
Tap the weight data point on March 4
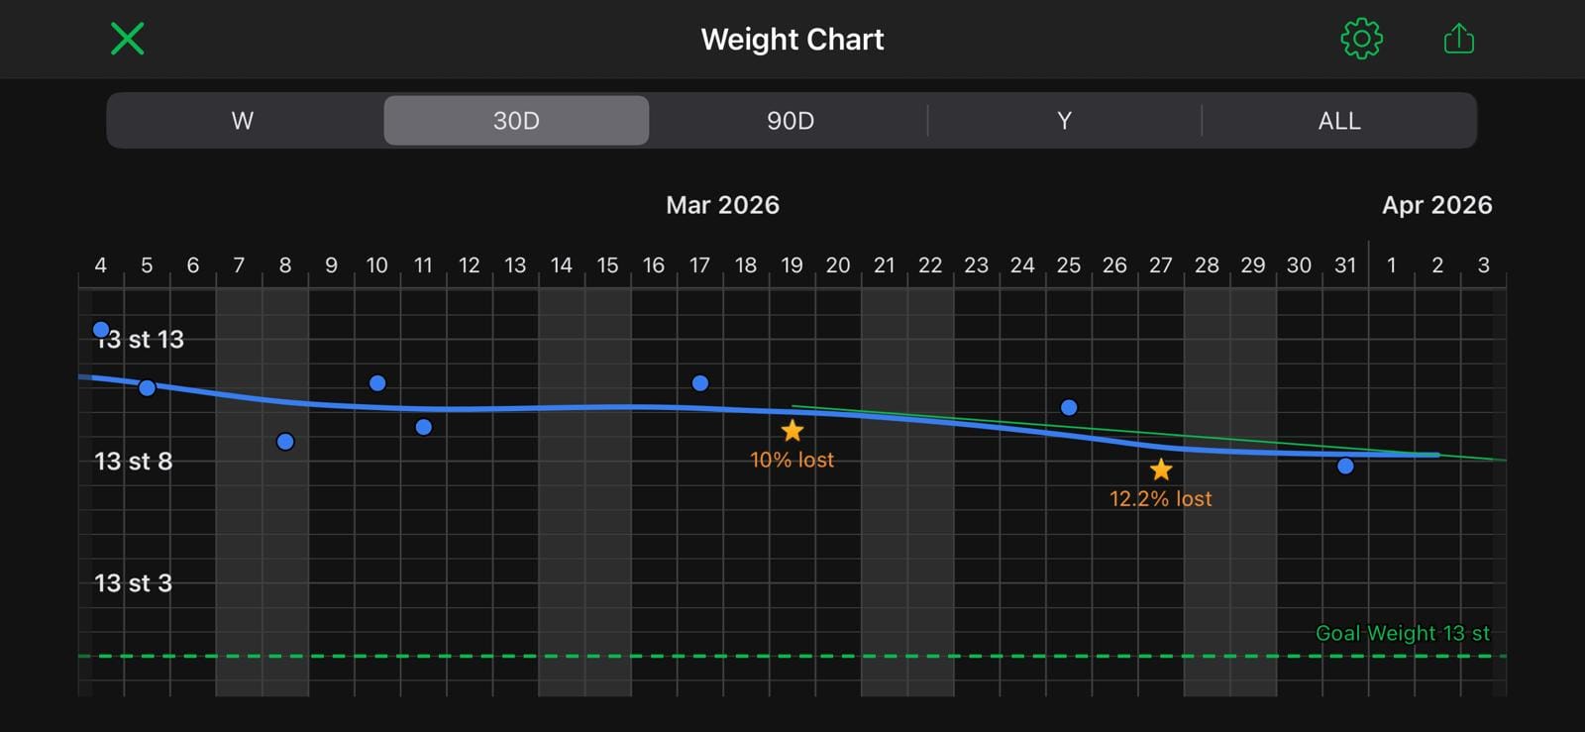101,330
